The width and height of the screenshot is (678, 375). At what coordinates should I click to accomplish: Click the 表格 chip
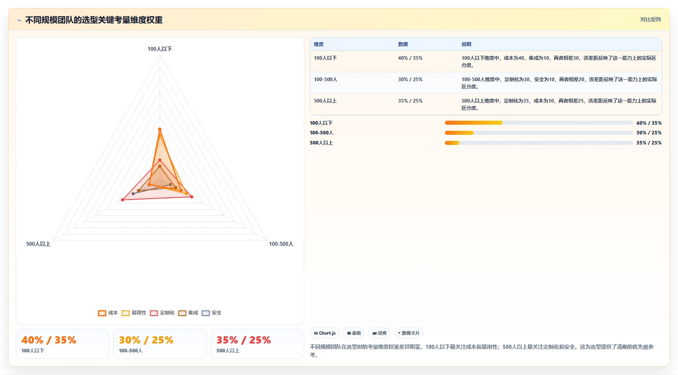(354, 333)
